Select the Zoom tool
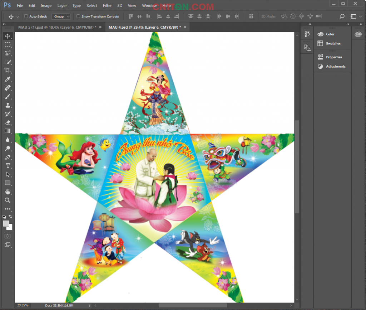The width and height of the screenshot is (366, 310). 8,200
